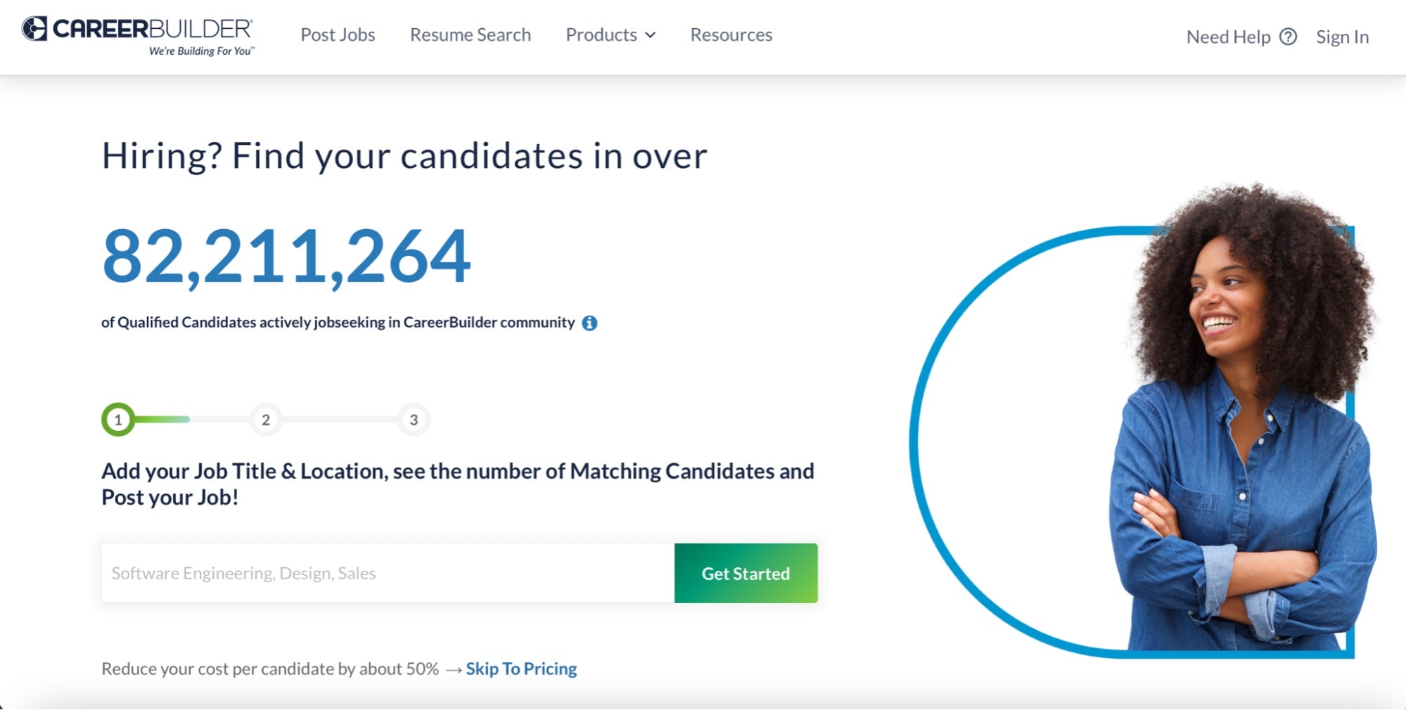Click the arrow icon before Skip To Pricing
Viewport: 1406px width, 710px height.
(x=454, y=669)
